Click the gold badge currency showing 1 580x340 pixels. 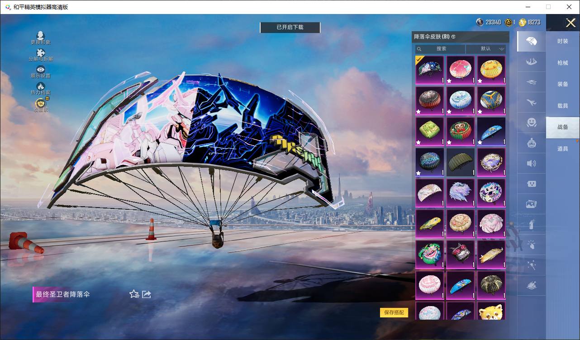pos(510,22)
